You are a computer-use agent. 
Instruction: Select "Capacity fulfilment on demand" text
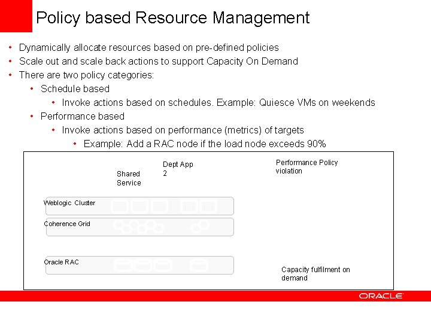(315, 273)
